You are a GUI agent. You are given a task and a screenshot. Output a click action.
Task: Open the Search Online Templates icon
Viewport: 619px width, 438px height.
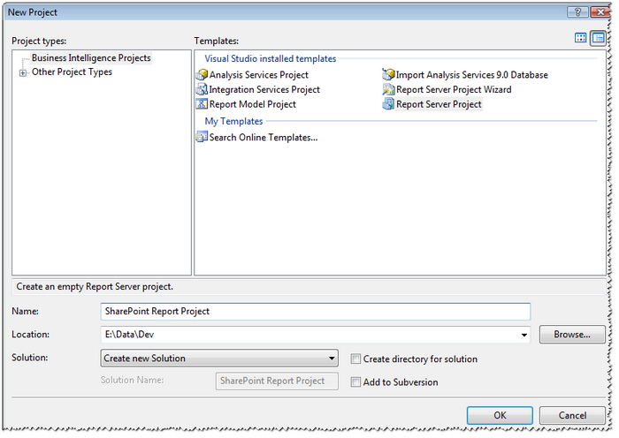[x=202, y=137]
